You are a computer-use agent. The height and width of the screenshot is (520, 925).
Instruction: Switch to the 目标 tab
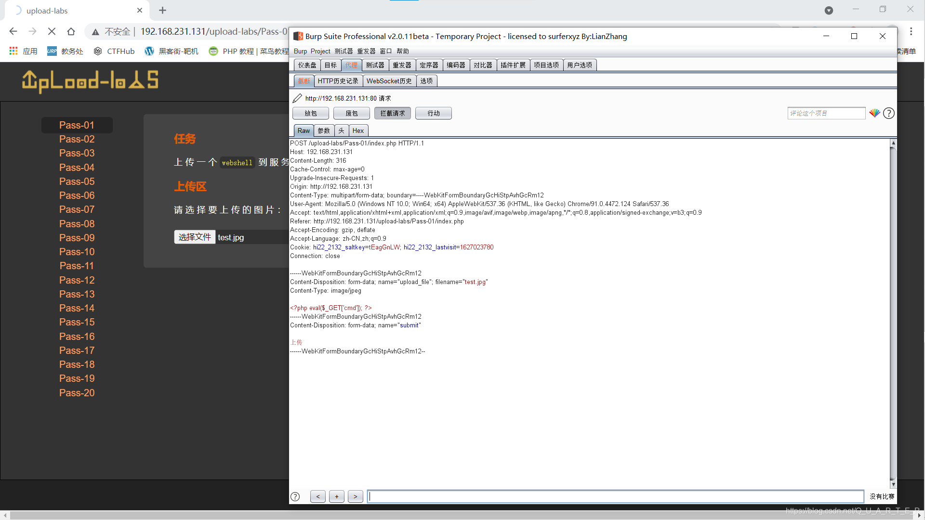(x=330, y=65)
